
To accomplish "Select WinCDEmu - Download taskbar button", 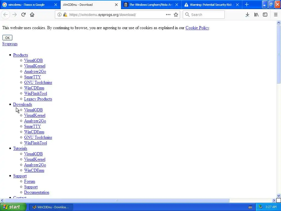I will pos(51,207).
